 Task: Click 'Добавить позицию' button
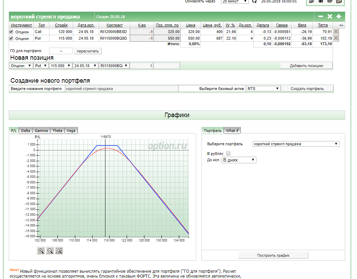tap(307, 66)
